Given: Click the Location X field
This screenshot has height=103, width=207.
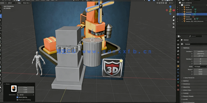Looking at the screenshot, I should pyautogui.click(x=200, y=51).
